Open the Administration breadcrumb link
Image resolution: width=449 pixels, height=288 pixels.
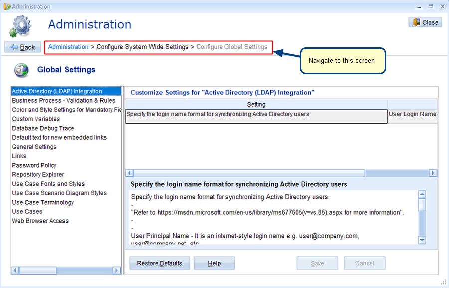pos(68,47)
